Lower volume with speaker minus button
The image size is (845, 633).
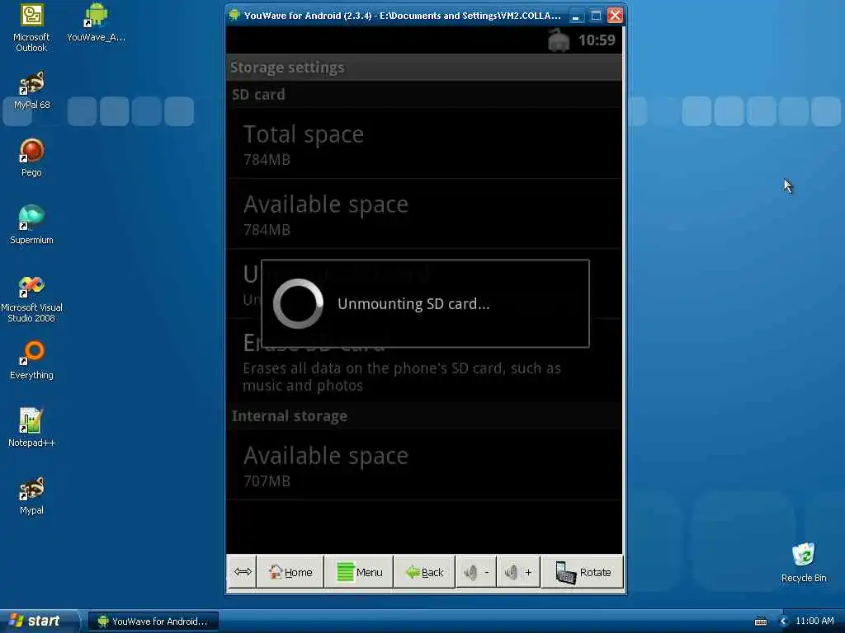click(x=476, y=572)
